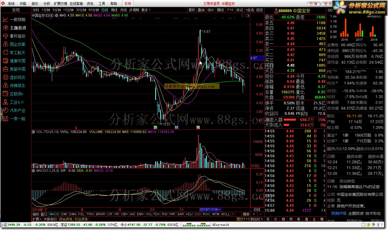Open the 扩展行情 menu
This screenshot has width=388, height=231.
60,4
